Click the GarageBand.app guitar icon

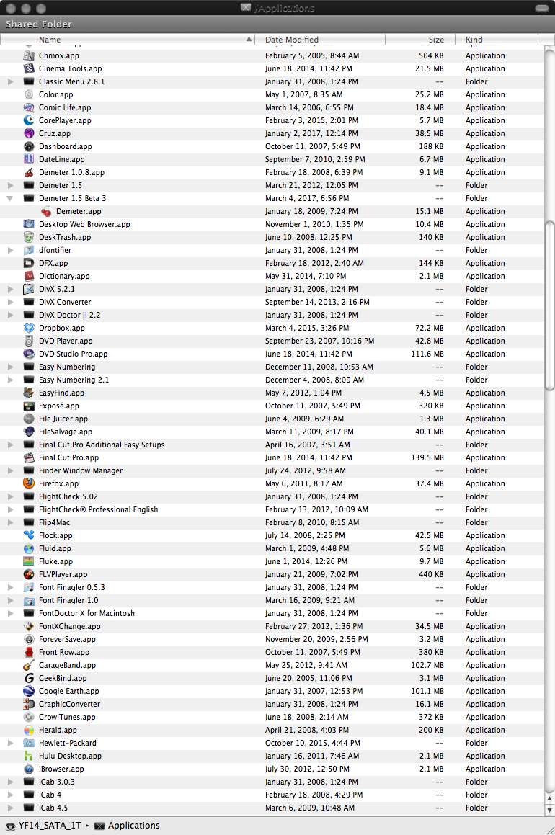(29, 665)
